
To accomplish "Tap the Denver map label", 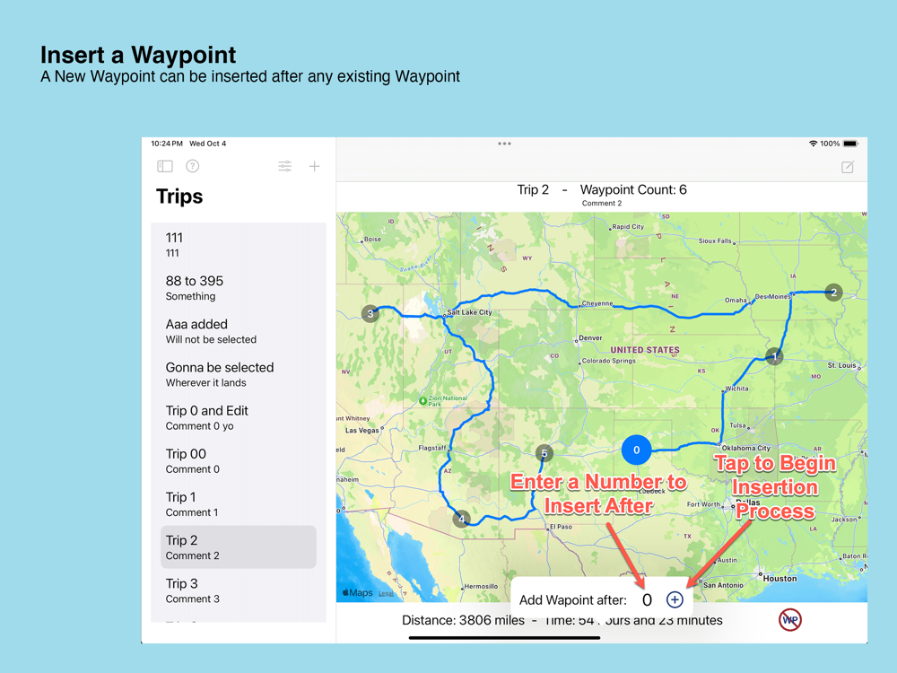I will pyautogui.click(x=590, y=337).
